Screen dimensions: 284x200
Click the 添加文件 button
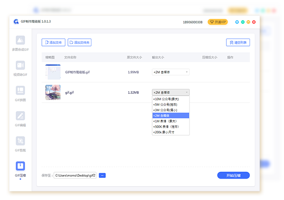click(53, 42)
